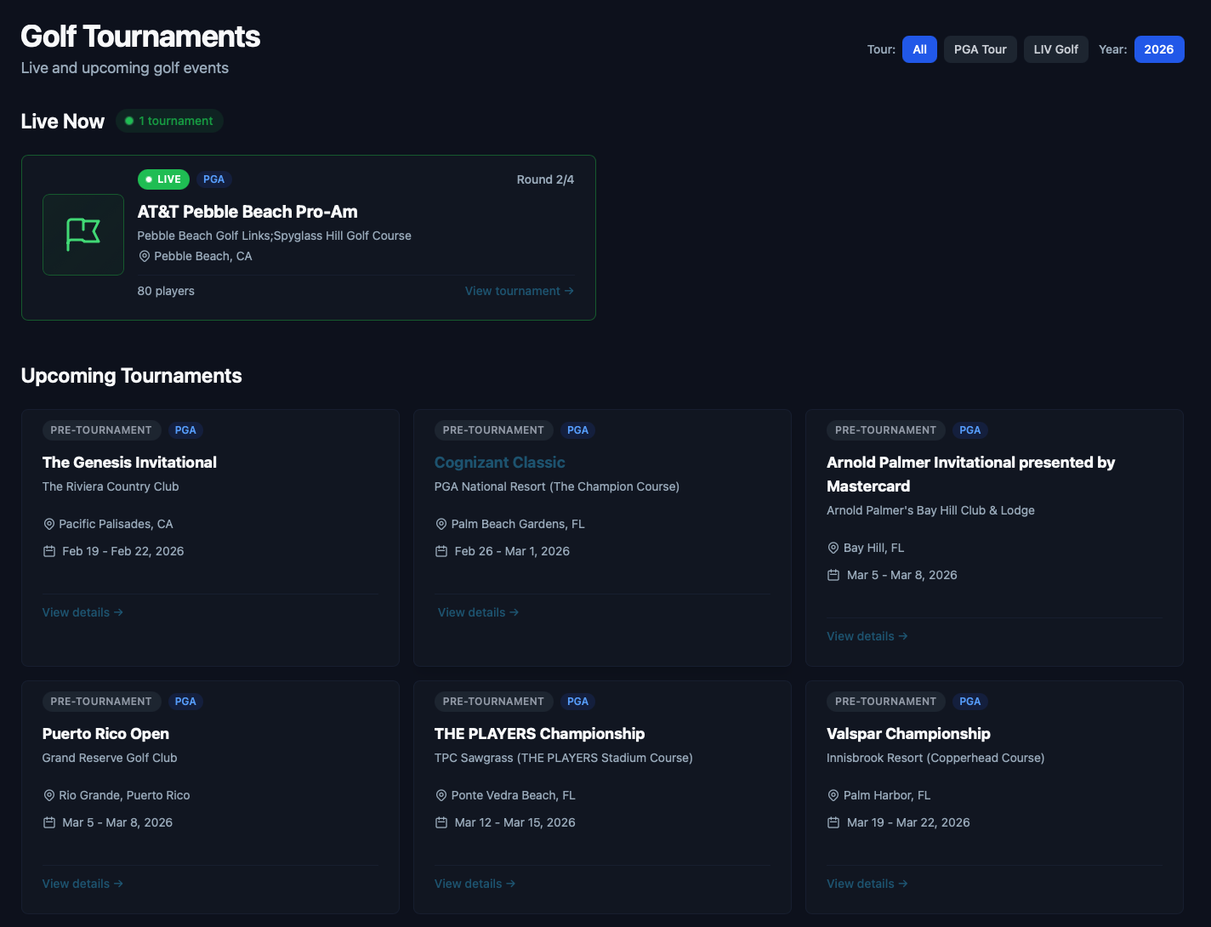View details for Arnold Palmer Invitational
The image size is (1211, 927).
point(867,636)
